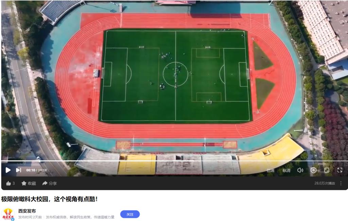Seek on the video progress bar
This screenshot has width=348, height=221.
(x=174, y=161)
